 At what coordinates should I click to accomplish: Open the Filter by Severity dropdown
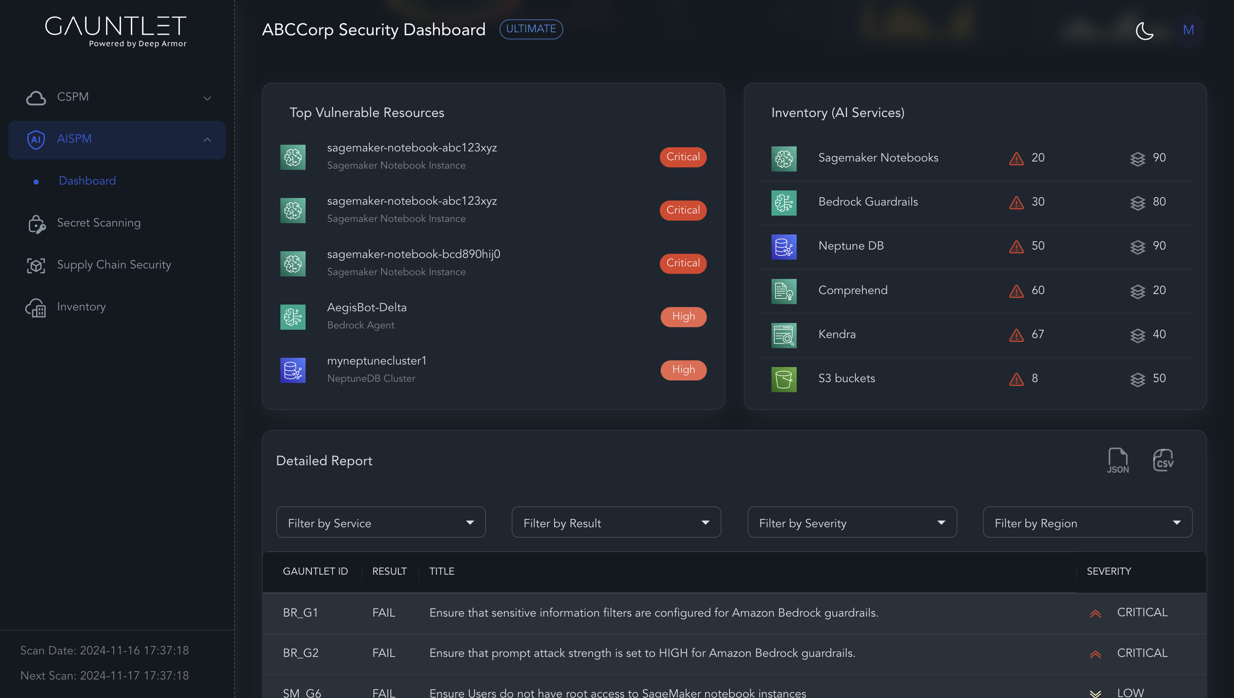(x=852, y=523)
